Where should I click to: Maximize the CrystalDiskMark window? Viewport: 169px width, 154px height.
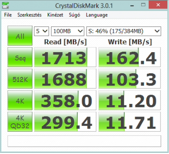coord(143,5)
